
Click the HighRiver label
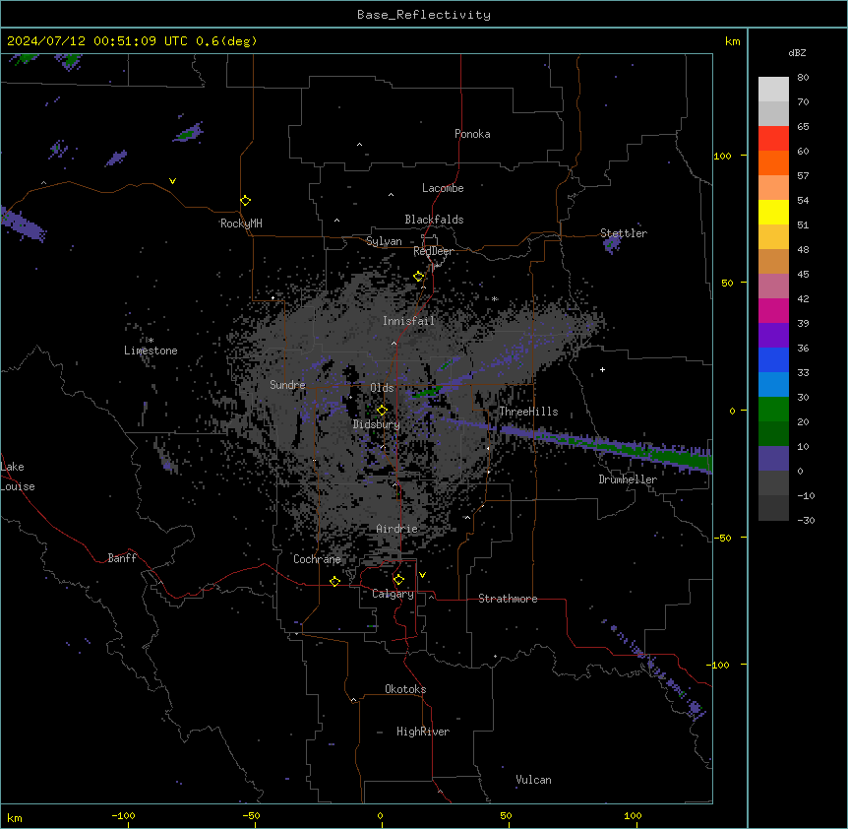pyautogui.click(x=423, y=732)
